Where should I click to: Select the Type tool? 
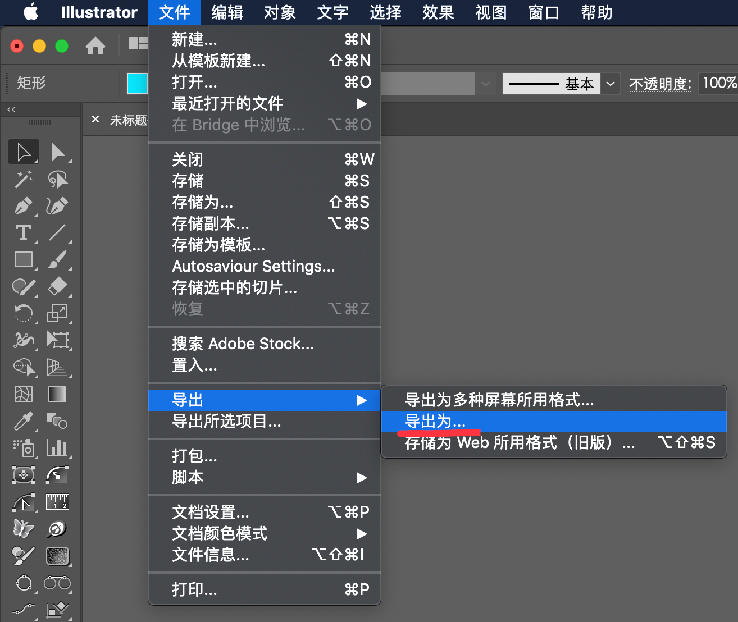pos(24,232)
